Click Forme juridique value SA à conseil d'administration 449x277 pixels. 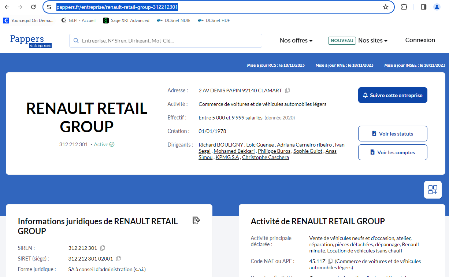(107, 269)
